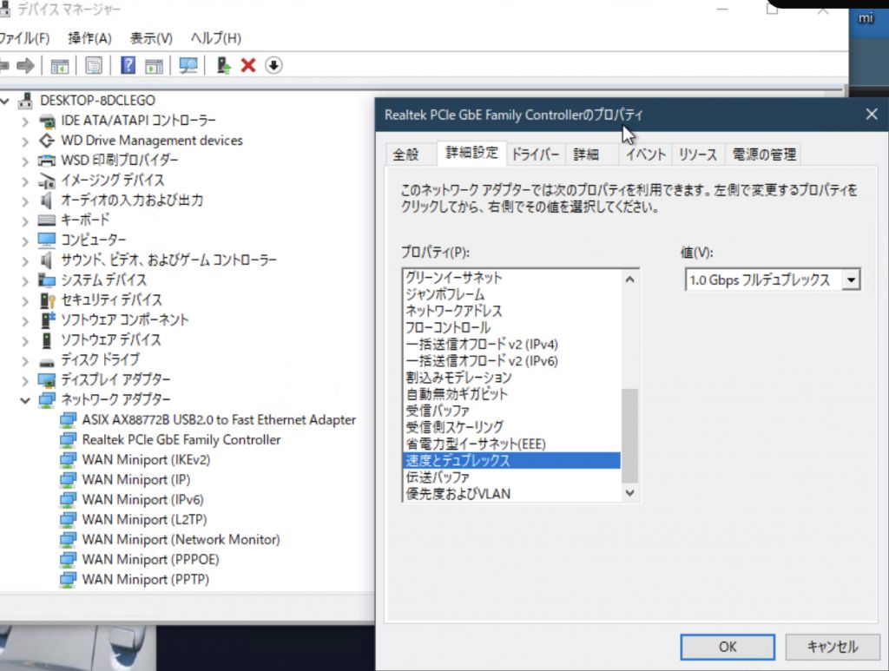Click the system devices folder icon
Viewport: 889px width, 671px height.
point(47,280)
